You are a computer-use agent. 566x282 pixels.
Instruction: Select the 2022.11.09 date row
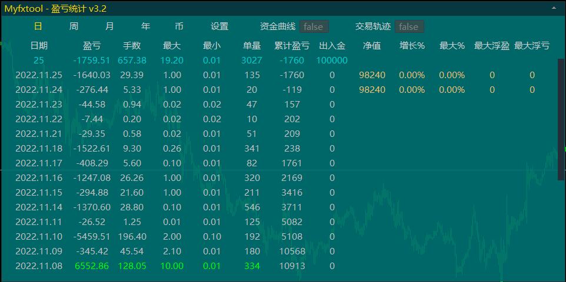39,251
